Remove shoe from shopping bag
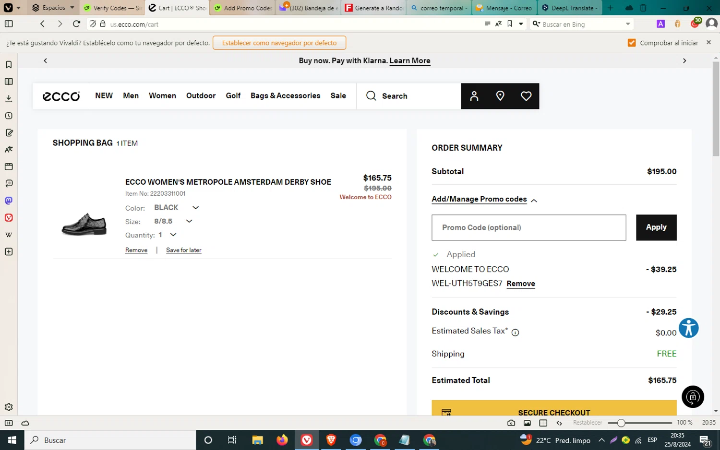 [x=136, y=250]
